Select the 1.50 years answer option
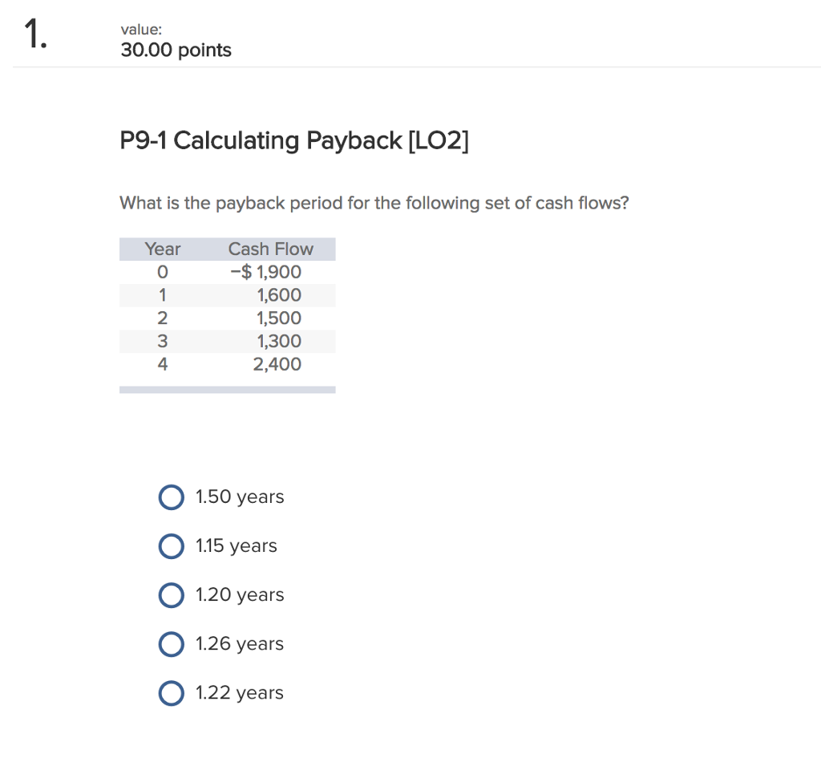 (x=172, y=497)
